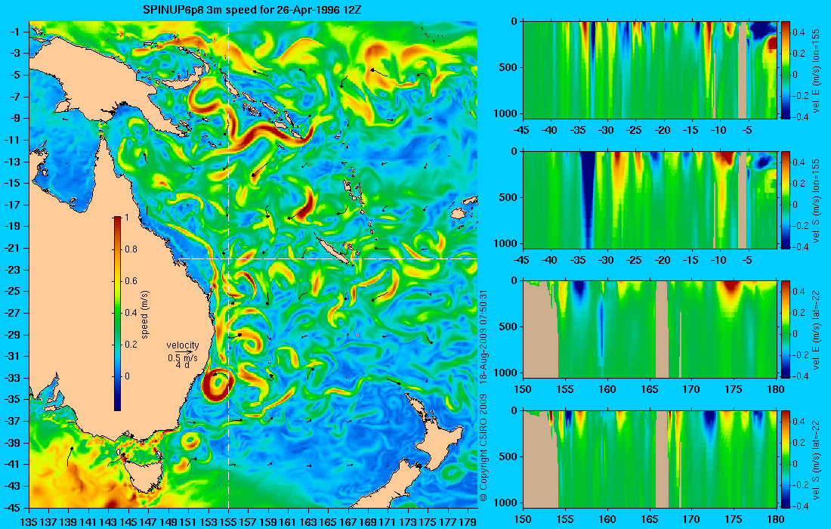This screenshot has height=529, width=831.
Task: Open the vel. E lon=155 section plot
Action: click(650, 70)
